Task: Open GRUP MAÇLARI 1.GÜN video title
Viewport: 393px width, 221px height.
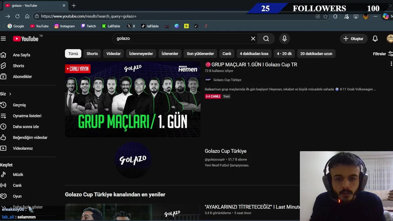Action: [x=251, y=64]
